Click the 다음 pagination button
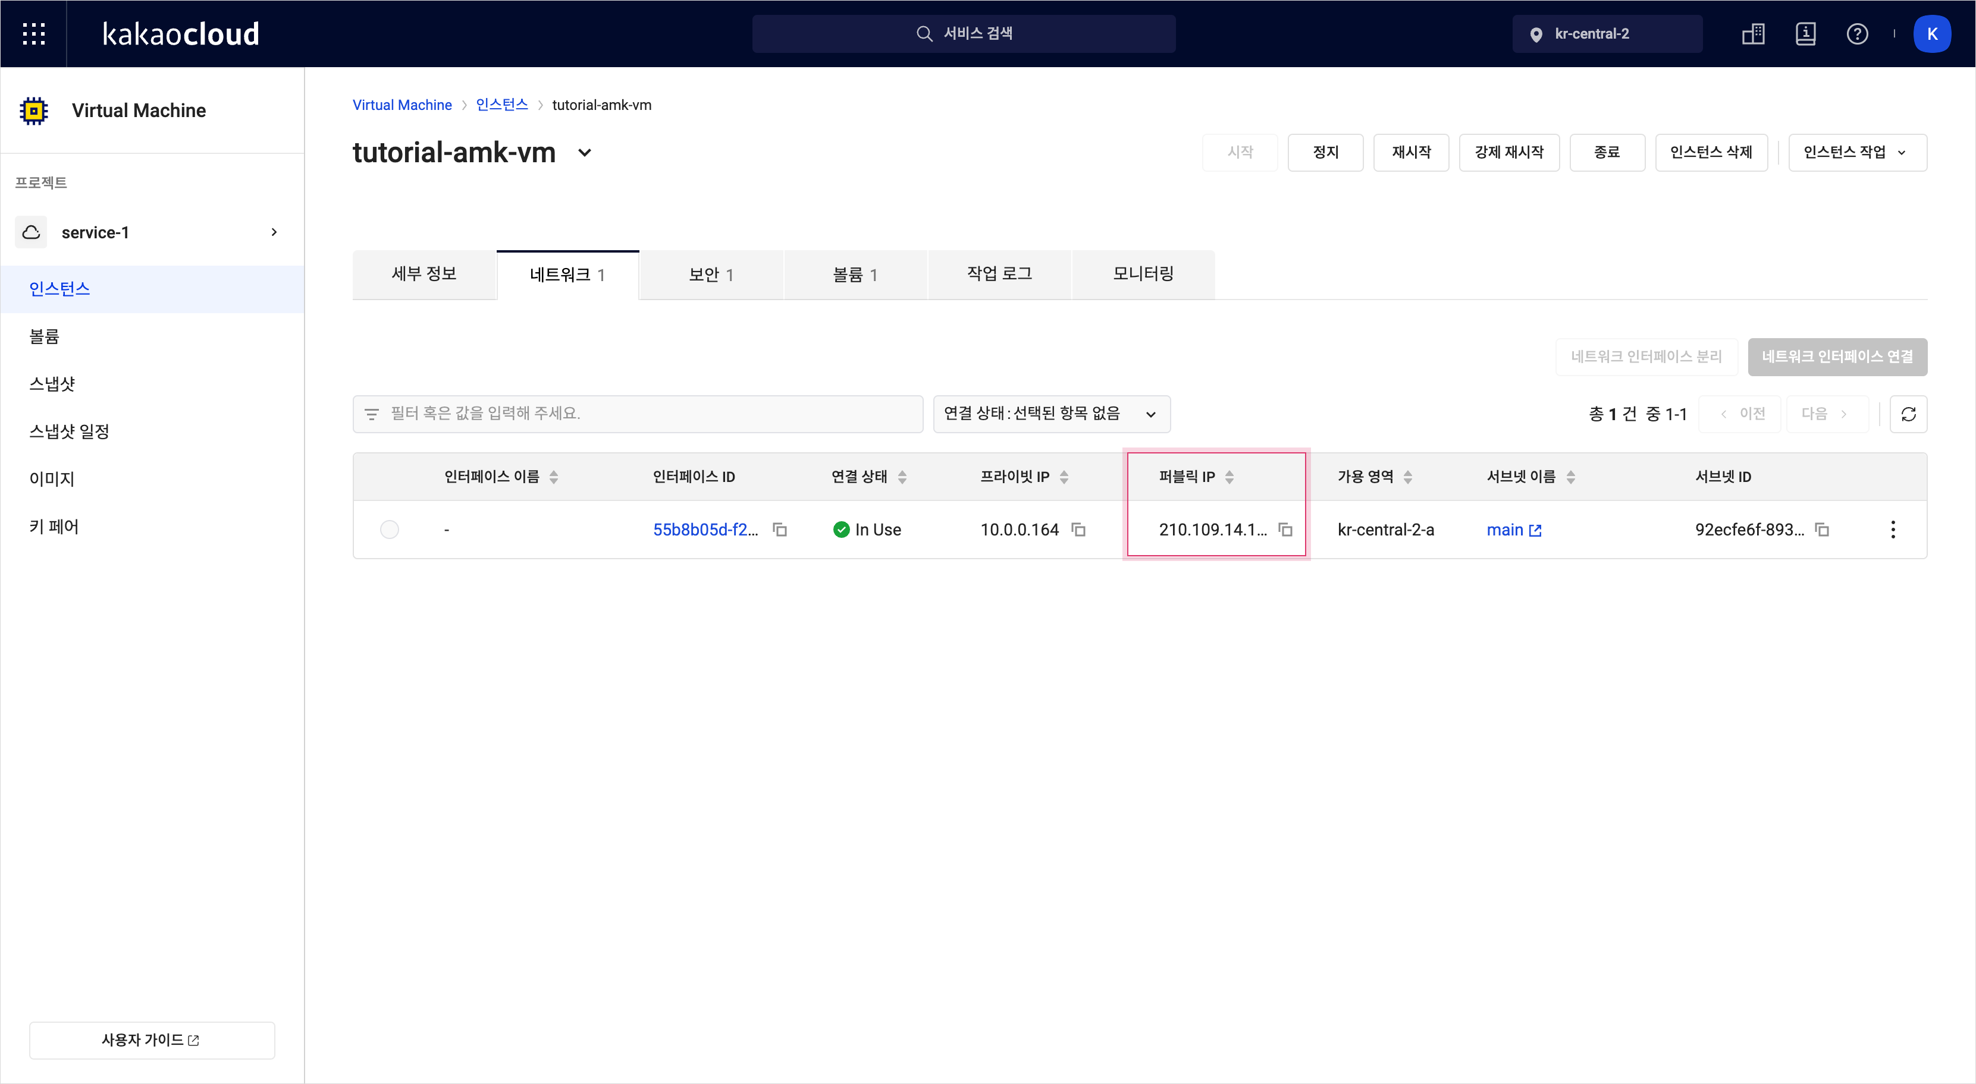The width and height of the screenshot is (1976, 1084). tap(1827, 414)
